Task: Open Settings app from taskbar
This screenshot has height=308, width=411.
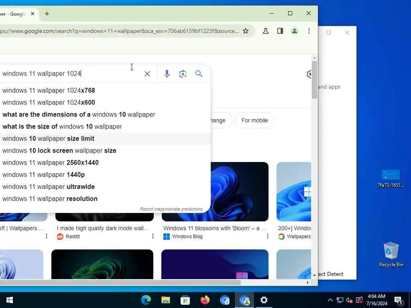Action: (264, 300)
